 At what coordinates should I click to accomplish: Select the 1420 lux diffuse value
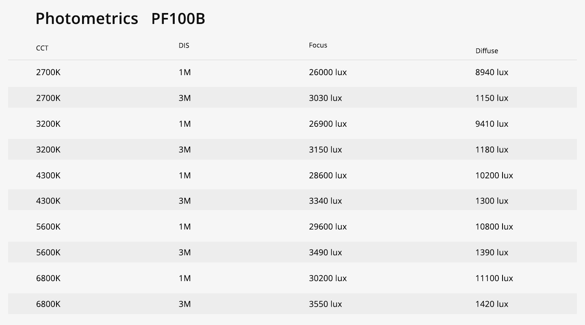point(492,304)
